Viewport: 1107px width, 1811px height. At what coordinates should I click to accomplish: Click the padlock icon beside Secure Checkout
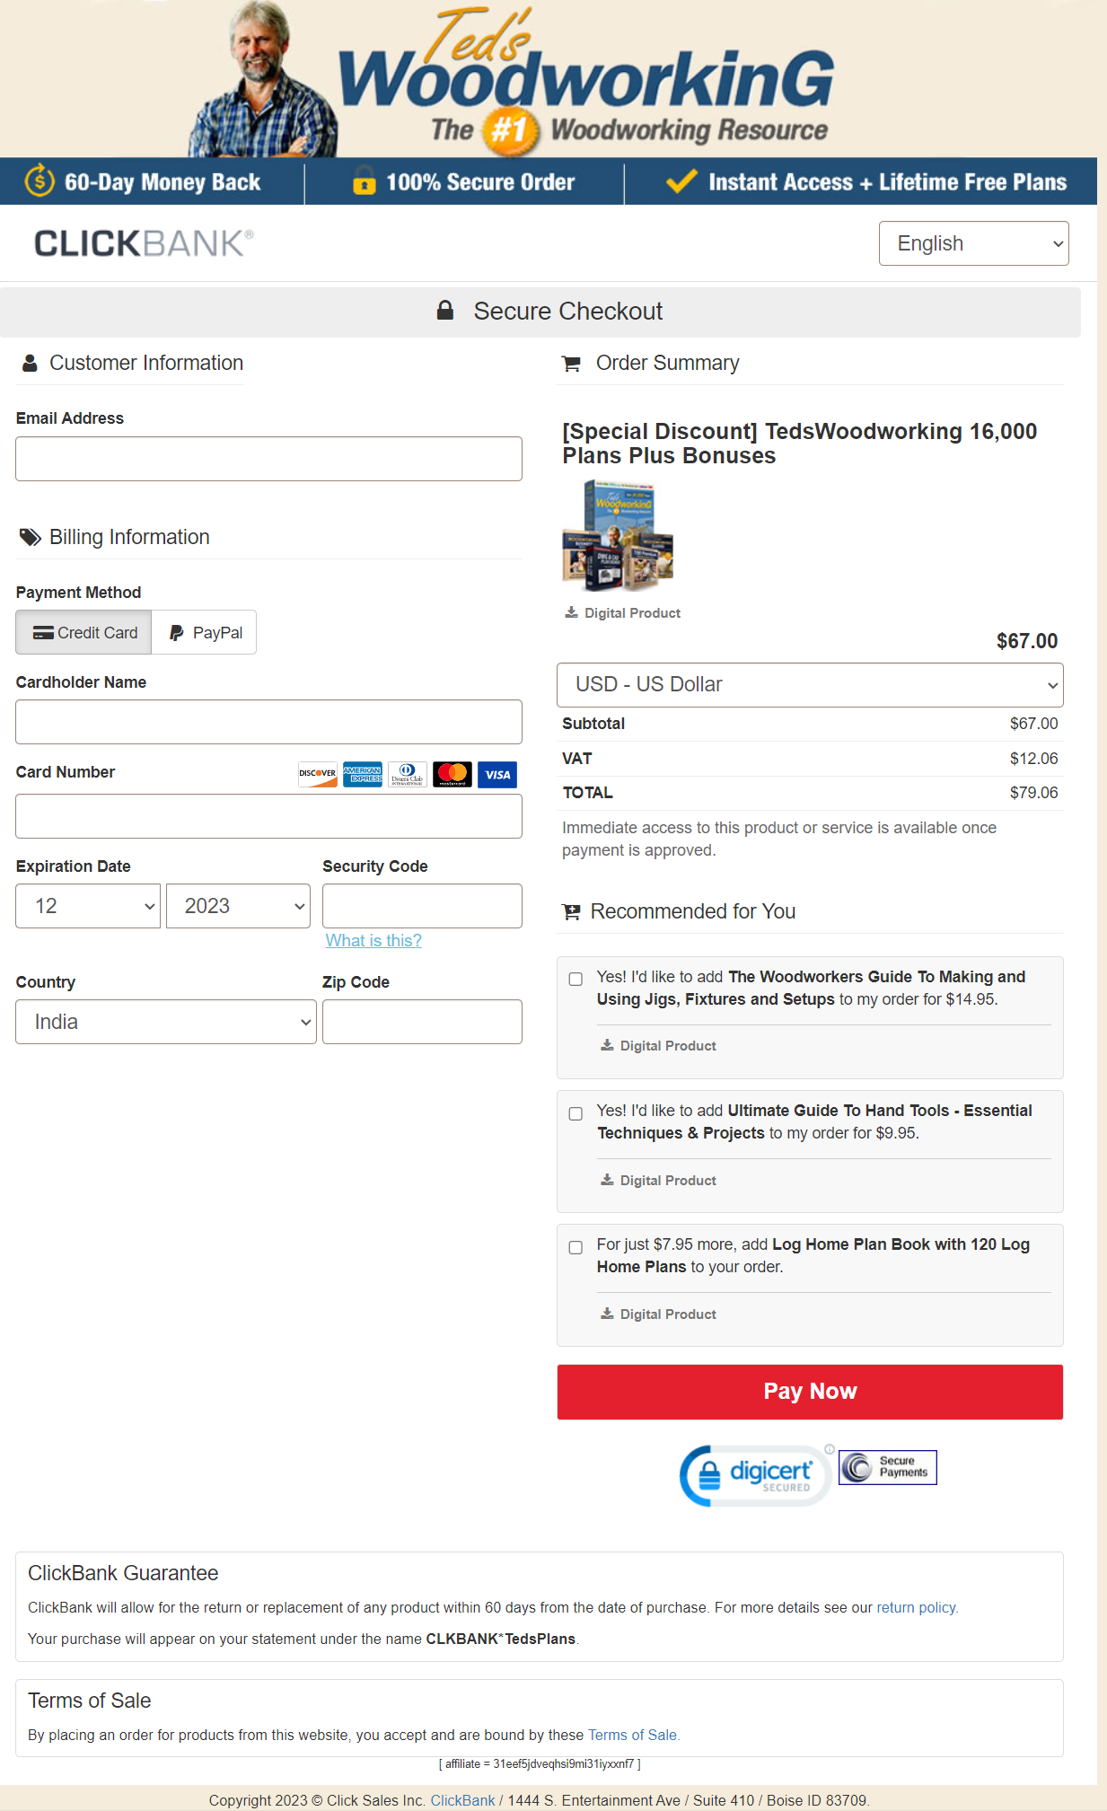coord(445,310)
